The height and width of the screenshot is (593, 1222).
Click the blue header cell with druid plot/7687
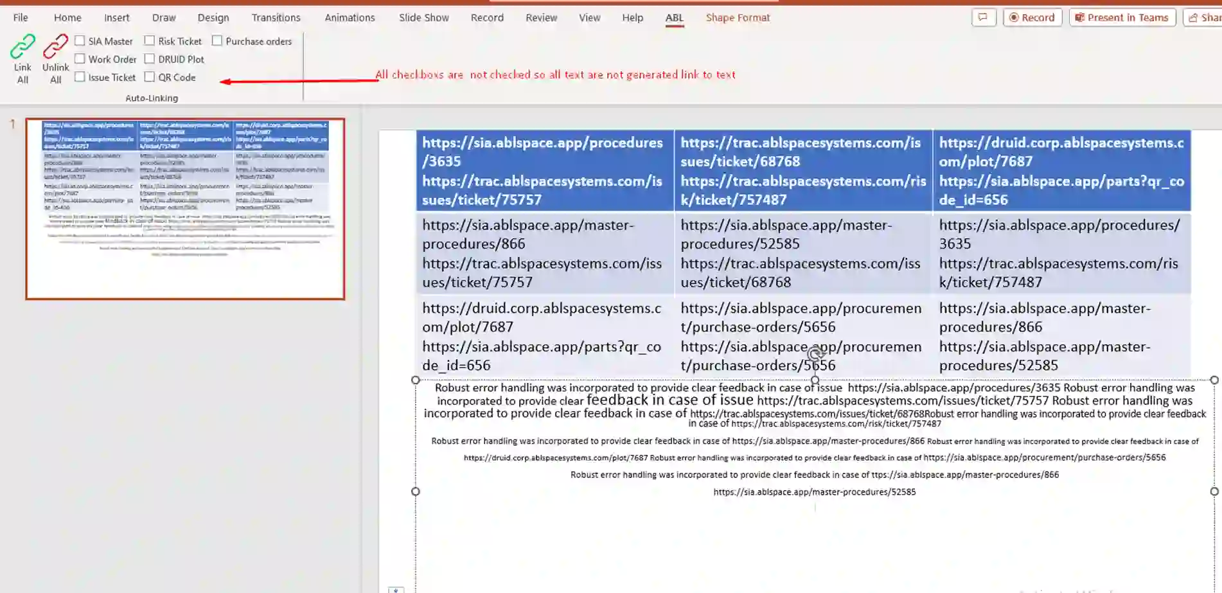point(1062,171)
